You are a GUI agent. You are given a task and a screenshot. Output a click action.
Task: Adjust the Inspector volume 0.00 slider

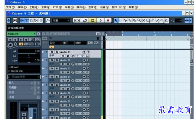(29, 51)
